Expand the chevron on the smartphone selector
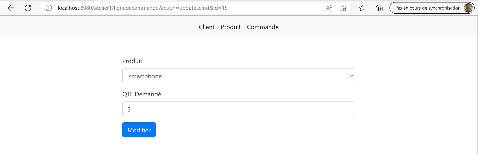The image size is (478, 154). pos(351,75)
